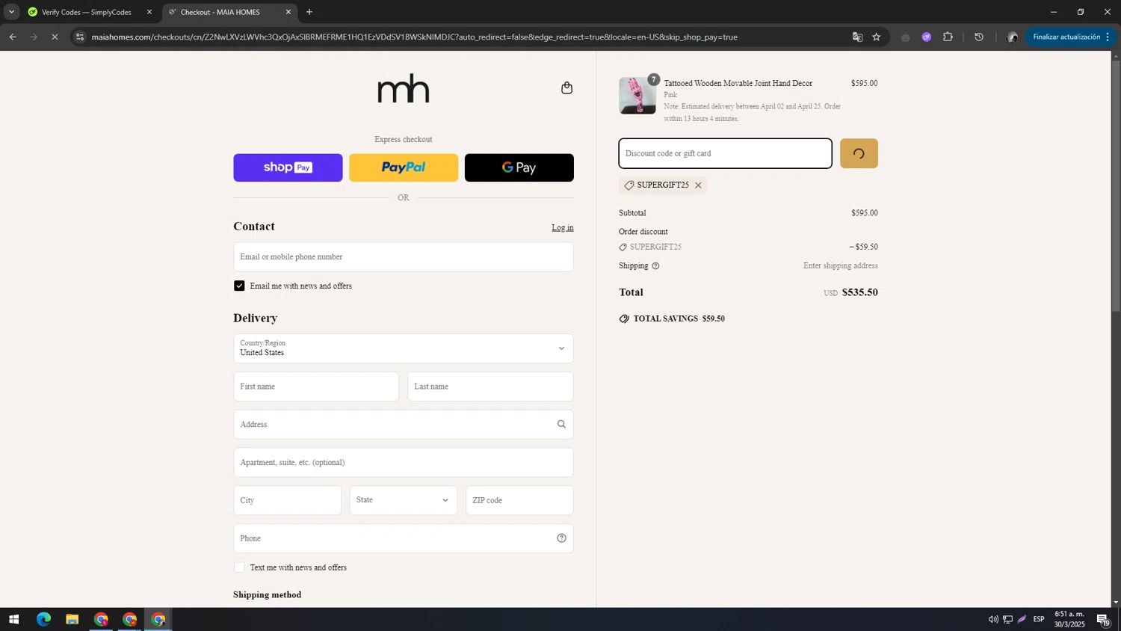1121x631 pixels.
Task: Stop loading the page
Action: [x=55, y=37]
